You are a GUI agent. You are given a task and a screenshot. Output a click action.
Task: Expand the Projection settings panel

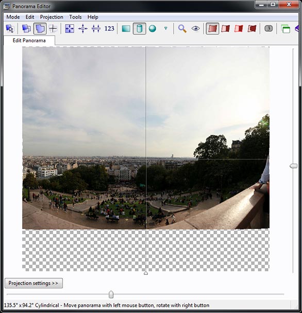tap(33, 283)
